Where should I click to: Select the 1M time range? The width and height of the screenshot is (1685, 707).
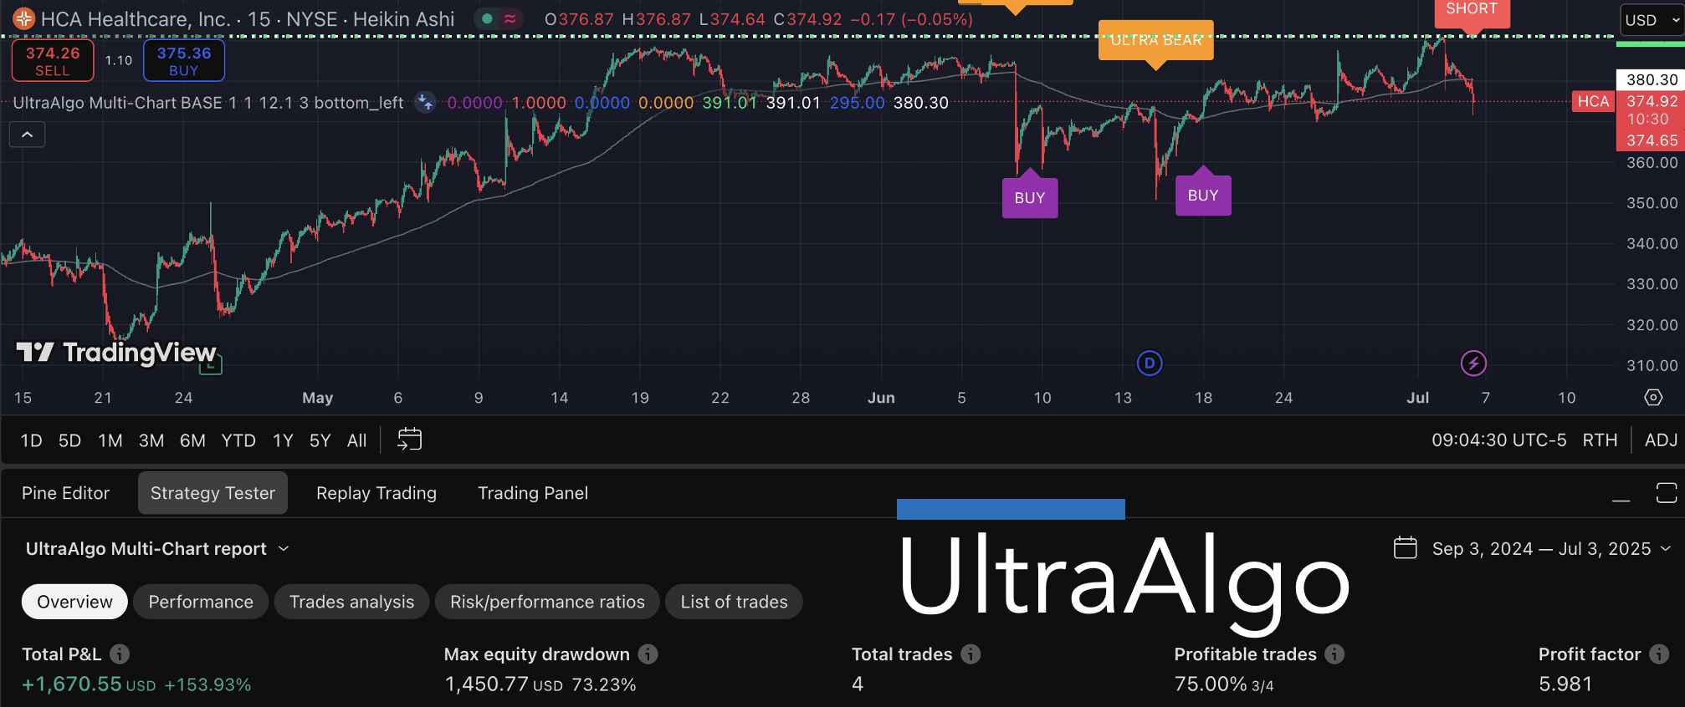(x=110, y=440)
